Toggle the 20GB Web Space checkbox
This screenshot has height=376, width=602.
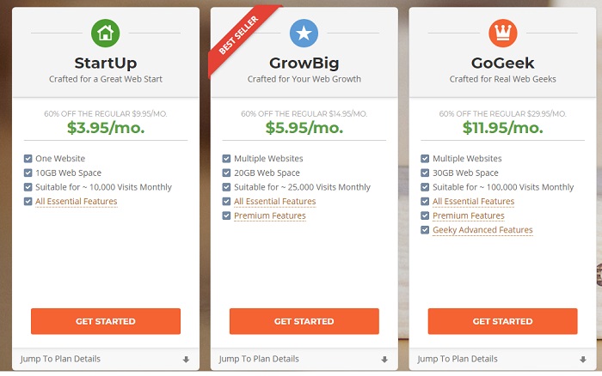226,173
